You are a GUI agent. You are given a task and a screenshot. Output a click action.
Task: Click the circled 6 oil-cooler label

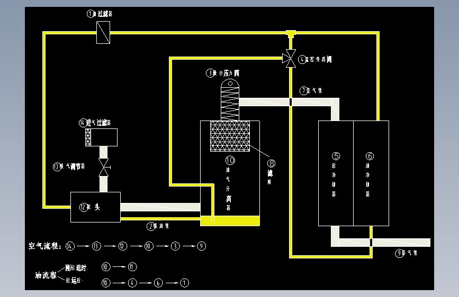point(370,156)
